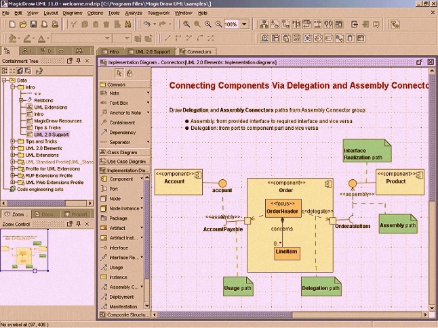Image resolution: width=438 pixels, height=328 pixels.
Task: Expand the RUP Extensions Profile node
Action: [x=13, y=176]
